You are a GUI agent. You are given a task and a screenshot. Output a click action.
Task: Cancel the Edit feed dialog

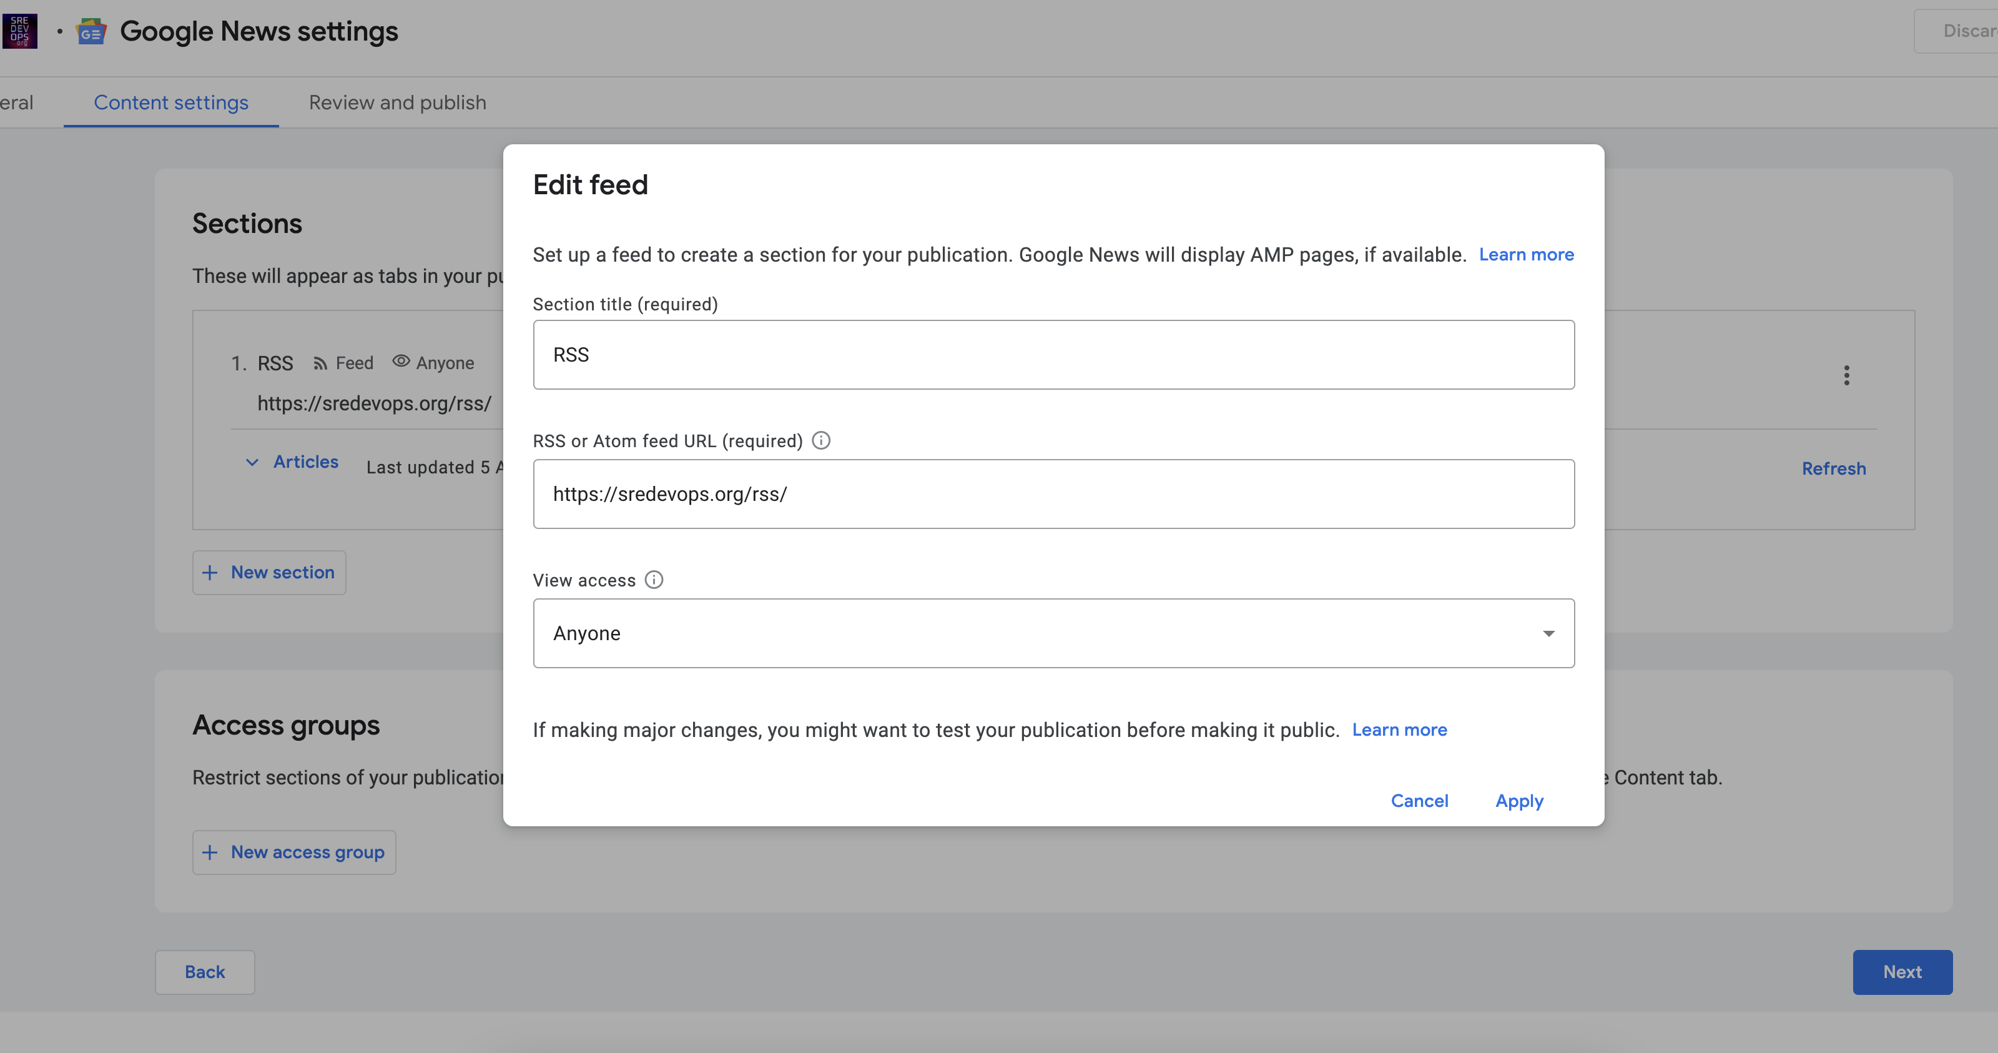1419,801
